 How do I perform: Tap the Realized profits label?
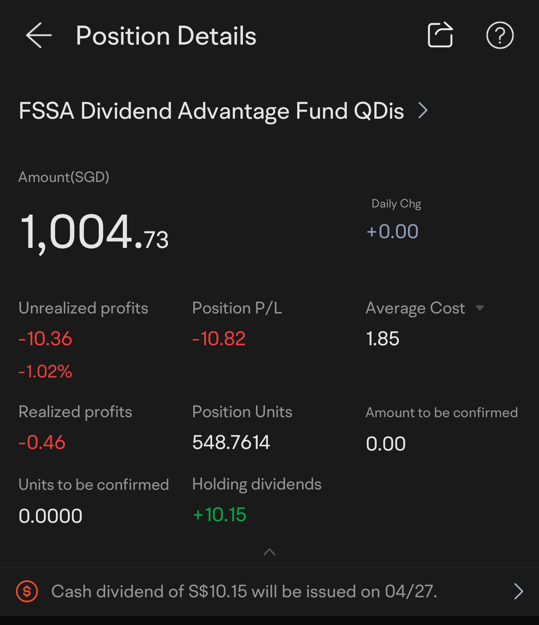tap(75, 412)
